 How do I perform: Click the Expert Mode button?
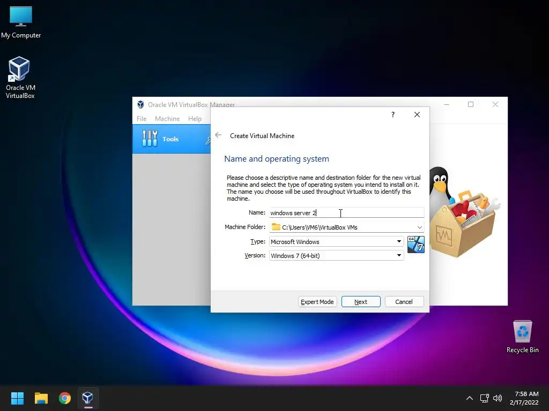point(317,302)
